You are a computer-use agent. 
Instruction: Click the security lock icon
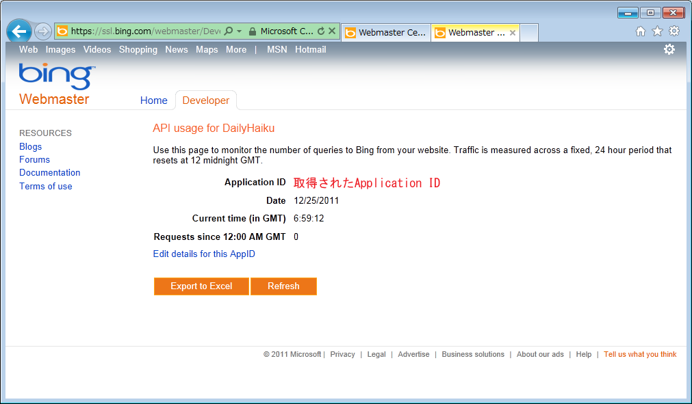(253, 31)
